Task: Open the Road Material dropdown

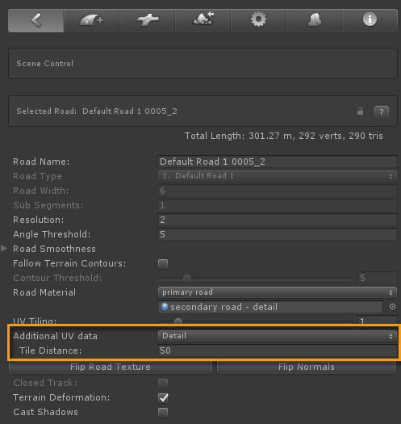Action: (x=278, y=292)
